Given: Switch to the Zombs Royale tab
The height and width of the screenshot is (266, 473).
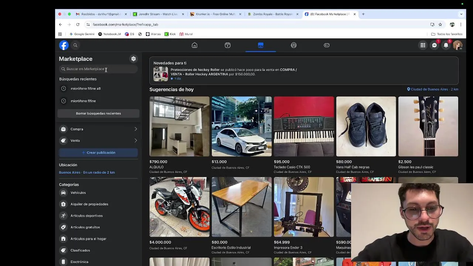Looking at the screenshot, I should click(273, 14).
